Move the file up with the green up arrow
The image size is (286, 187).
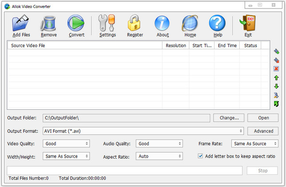[276, 78]
